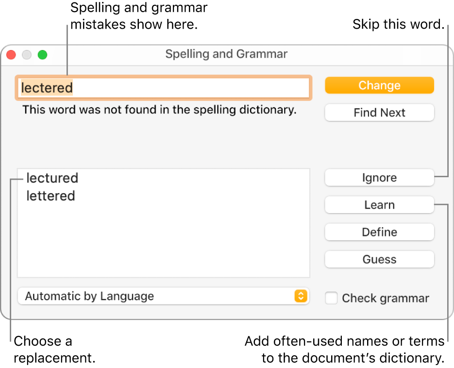The height and width of the screenshot is (368, 454).
Task: Minimize window with the yellow button
Action: (x=27, y=55)
